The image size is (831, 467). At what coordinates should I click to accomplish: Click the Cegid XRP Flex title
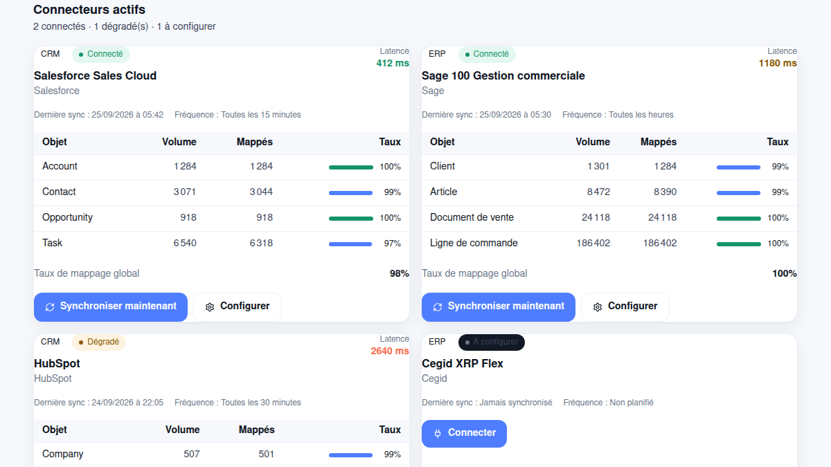point(463,364)
